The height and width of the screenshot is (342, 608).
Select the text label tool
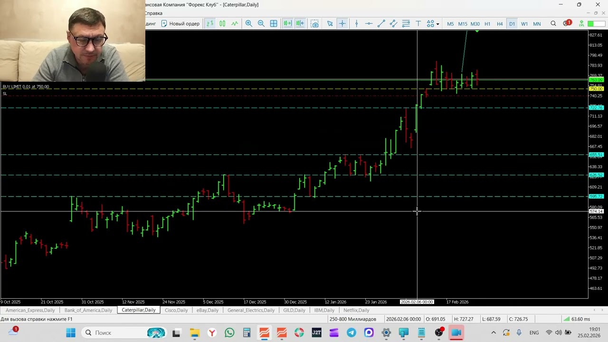418,24
